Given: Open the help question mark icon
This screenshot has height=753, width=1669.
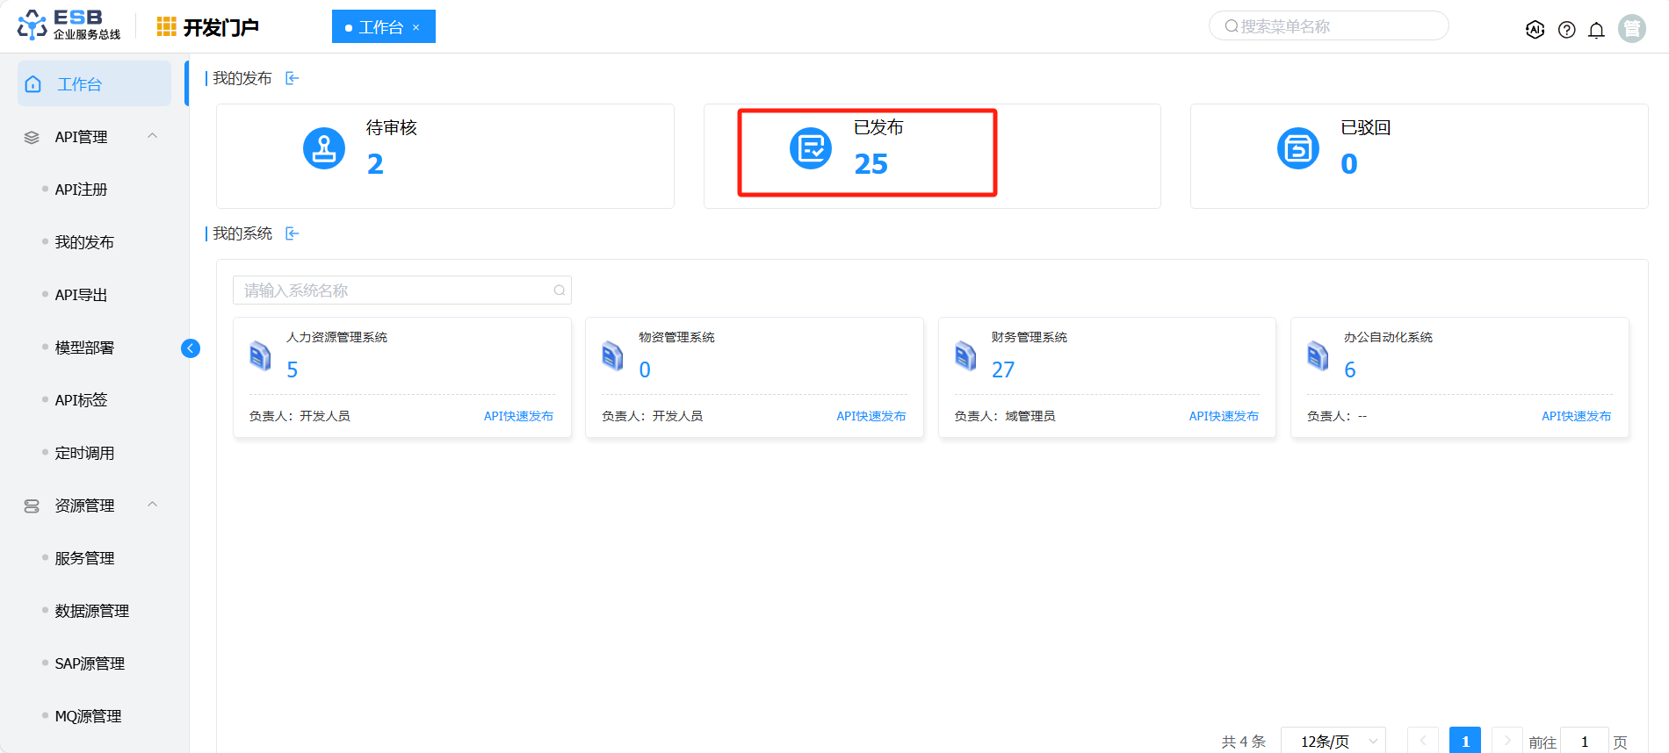Looking at the screenshot, I should (x=1566, y=30).
